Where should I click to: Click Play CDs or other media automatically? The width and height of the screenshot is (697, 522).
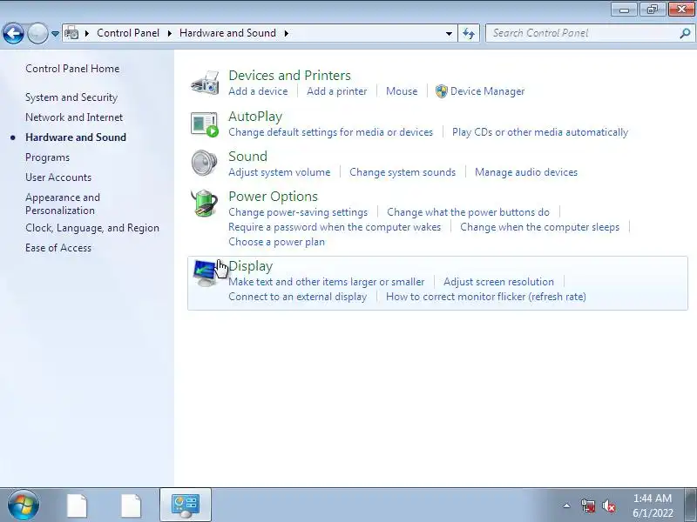(539, 132)
